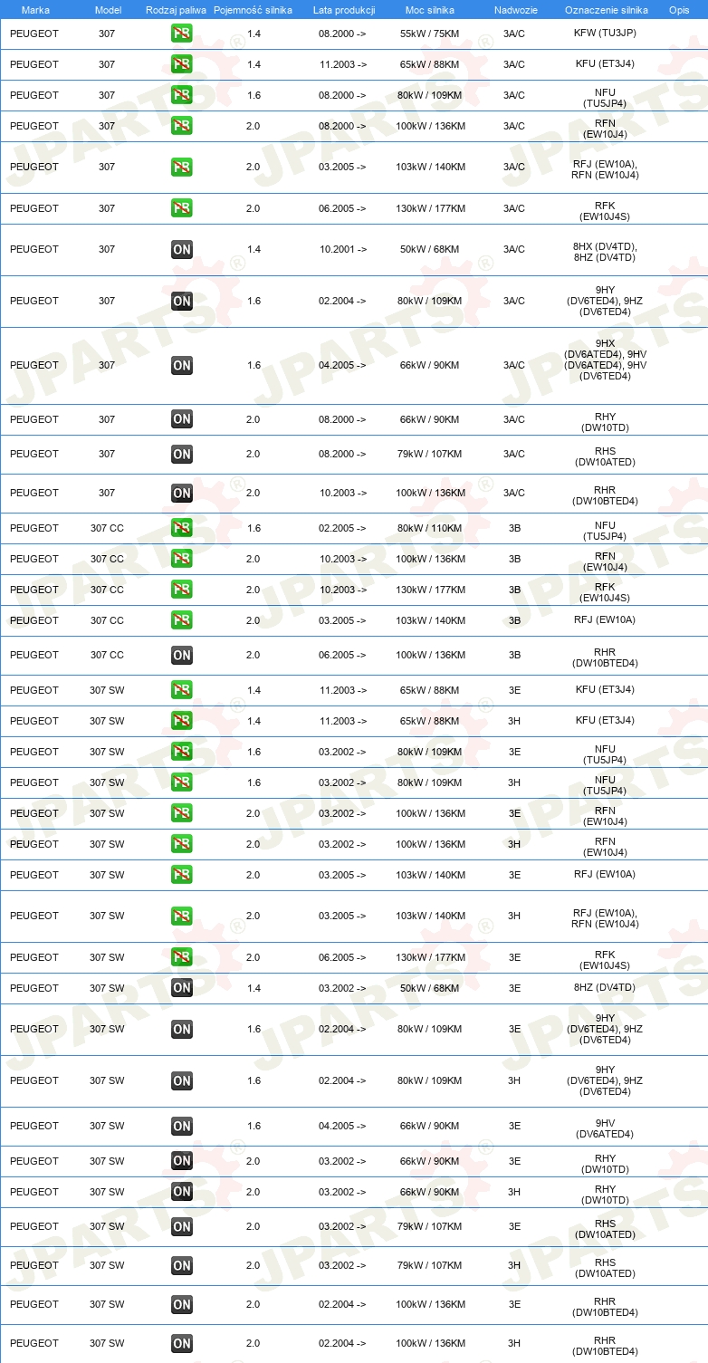Click 50kW / 68KM in the 307 SW row
The image size is (708, 1363).
431,988
